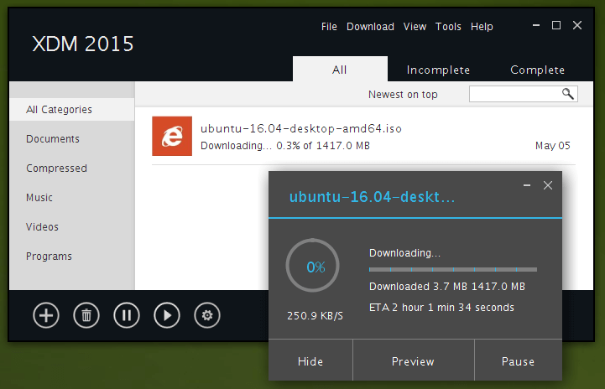
Task: Select the Videos category
Action: coord(43,226)
